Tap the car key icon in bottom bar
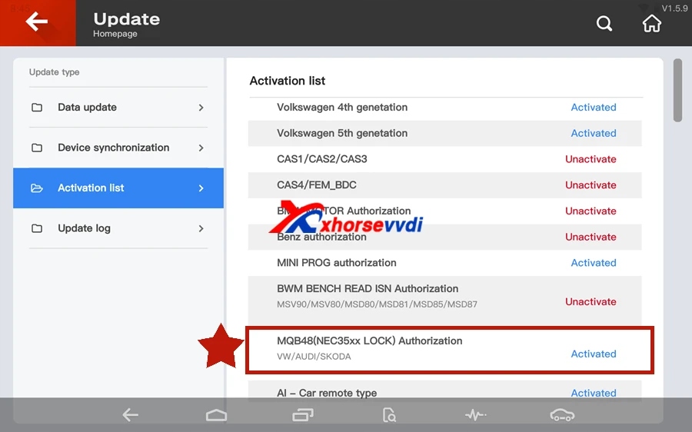 562,415
